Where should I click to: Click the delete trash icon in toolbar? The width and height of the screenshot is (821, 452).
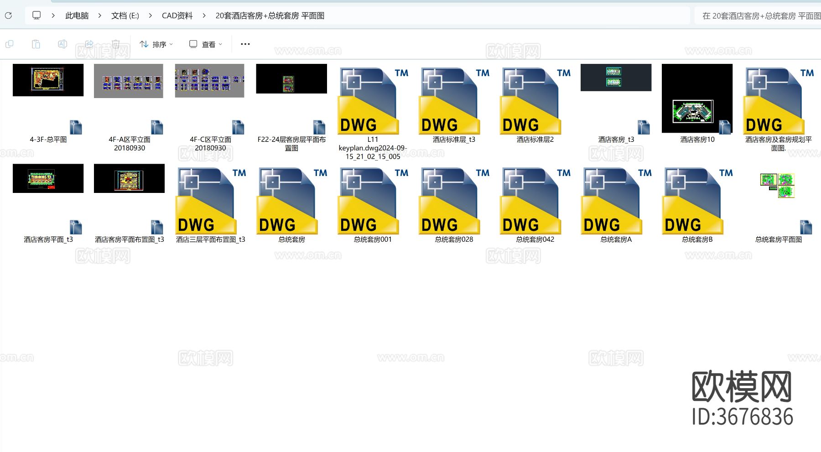point(116,44)
